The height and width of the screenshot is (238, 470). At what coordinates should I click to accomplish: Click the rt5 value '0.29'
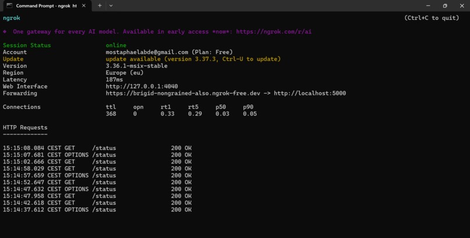(195, 114)
